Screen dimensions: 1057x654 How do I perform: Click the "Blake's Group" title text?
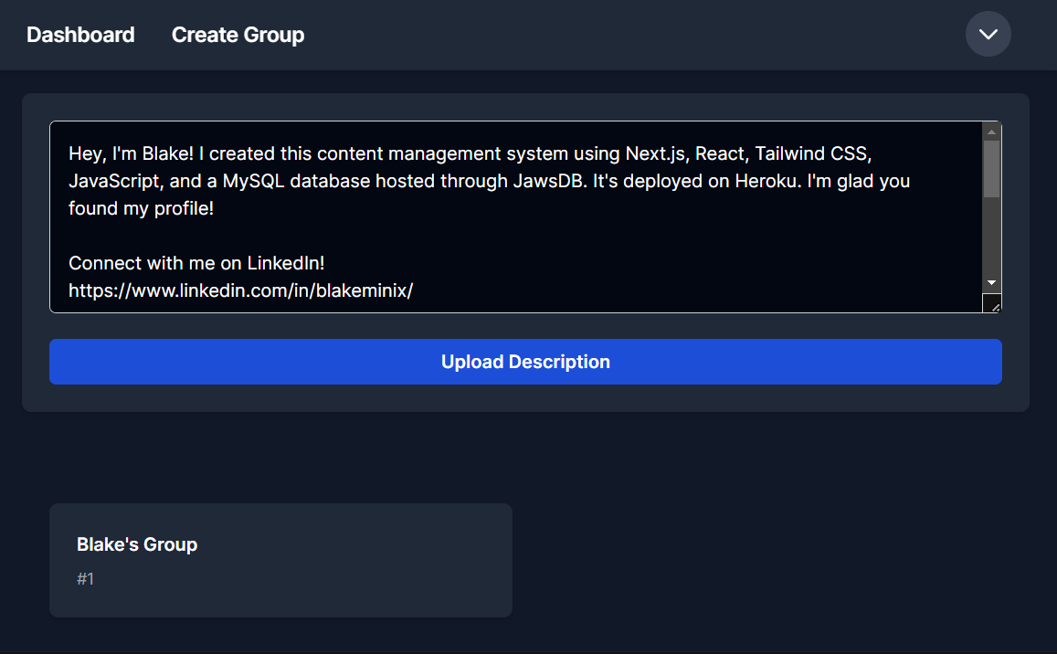pyautogui.click(x=137, y=544)
